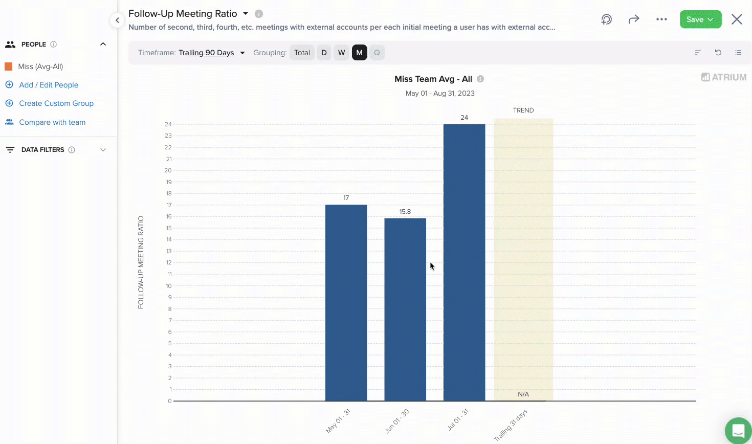
Task: Expand the DATA FILTERS section
Action: 103,150
